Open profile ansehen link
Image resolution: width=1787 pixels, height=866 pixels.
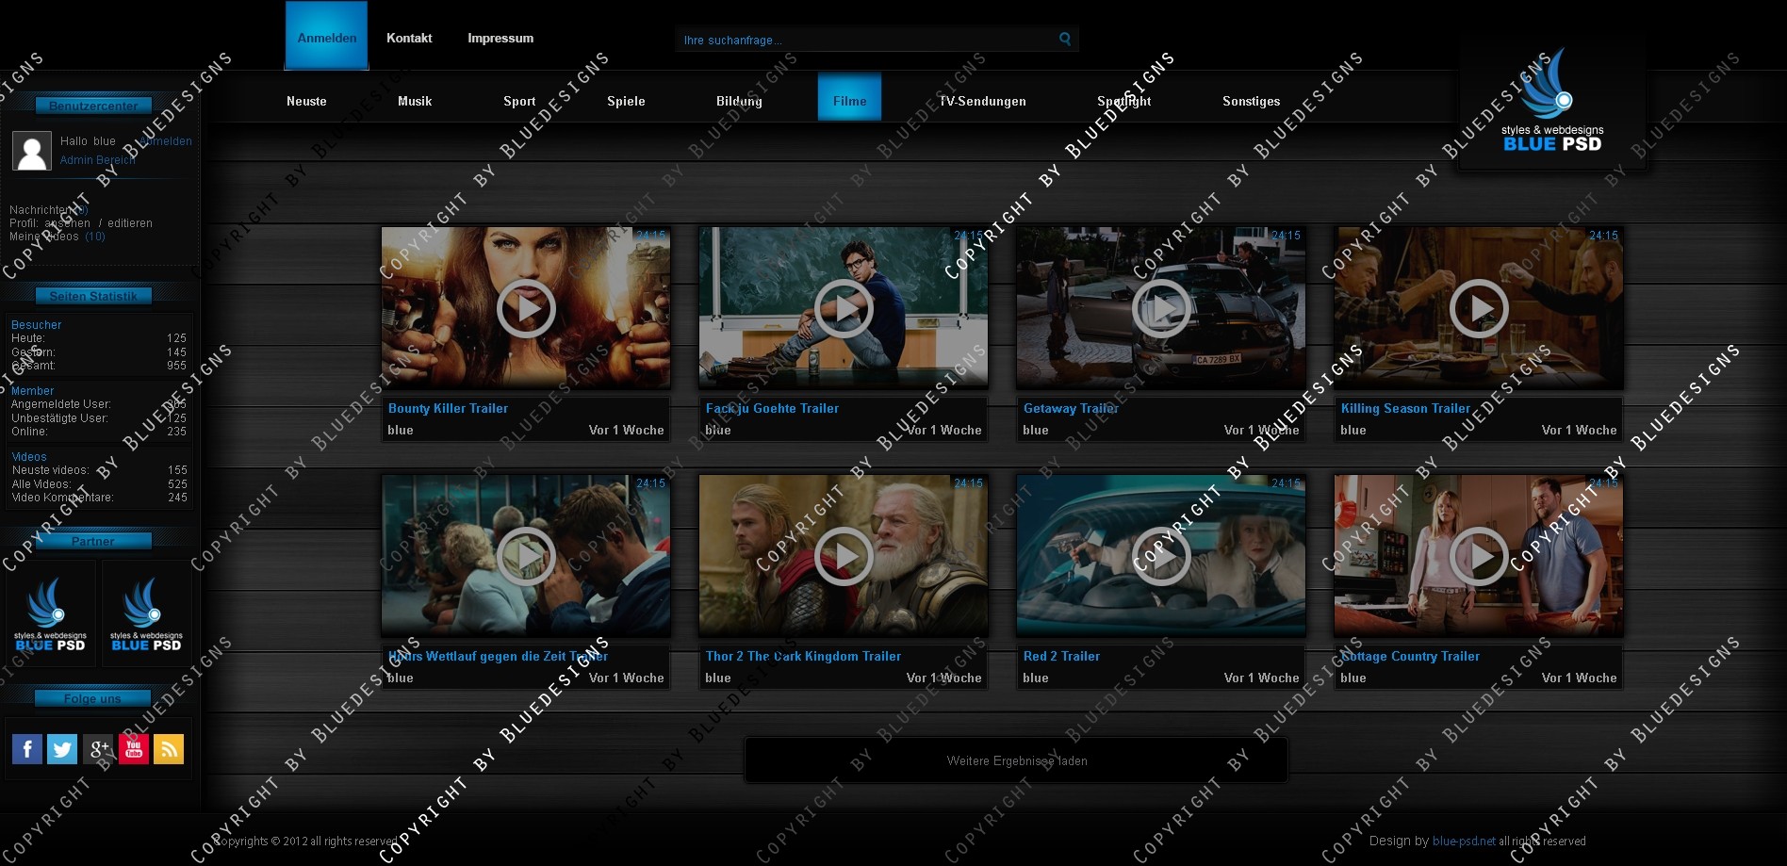point(67,223)
